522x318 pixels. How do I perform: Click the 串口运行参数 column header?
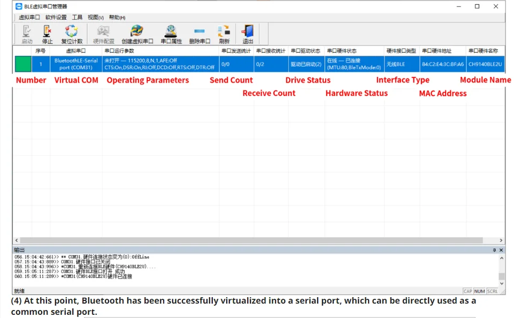pos(160,51)
